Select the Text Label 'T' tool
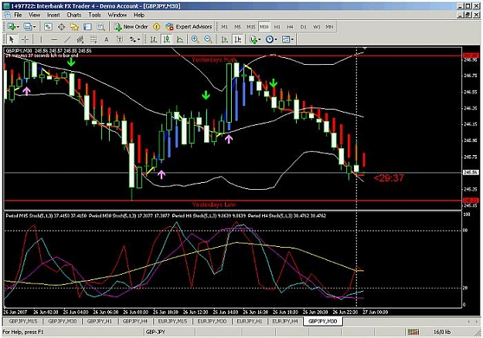 pos(120,39)
